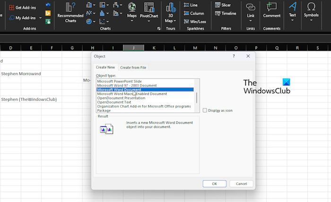Switch to the Create from File tab
This screenshot has width=331, height=202.
tap(133, 68)
